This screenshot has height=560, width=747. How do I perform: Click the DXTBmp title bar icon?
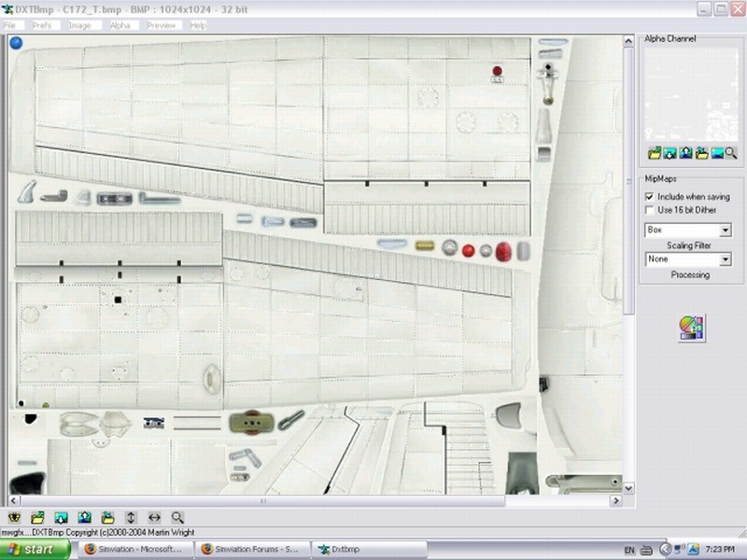click(7, 9)
